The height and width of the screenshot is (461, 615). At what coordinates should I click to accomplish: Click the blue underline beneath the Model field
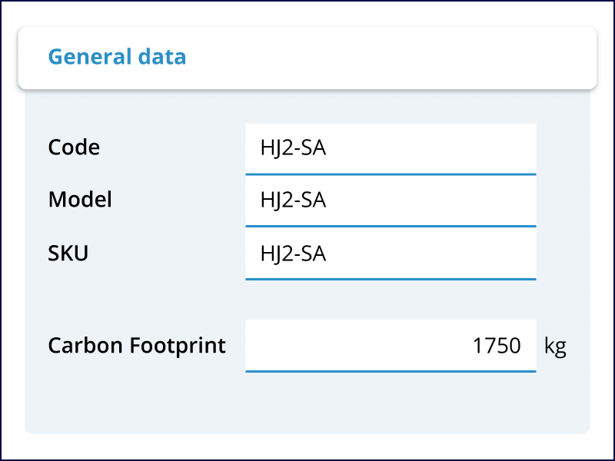tap(391, 226)
